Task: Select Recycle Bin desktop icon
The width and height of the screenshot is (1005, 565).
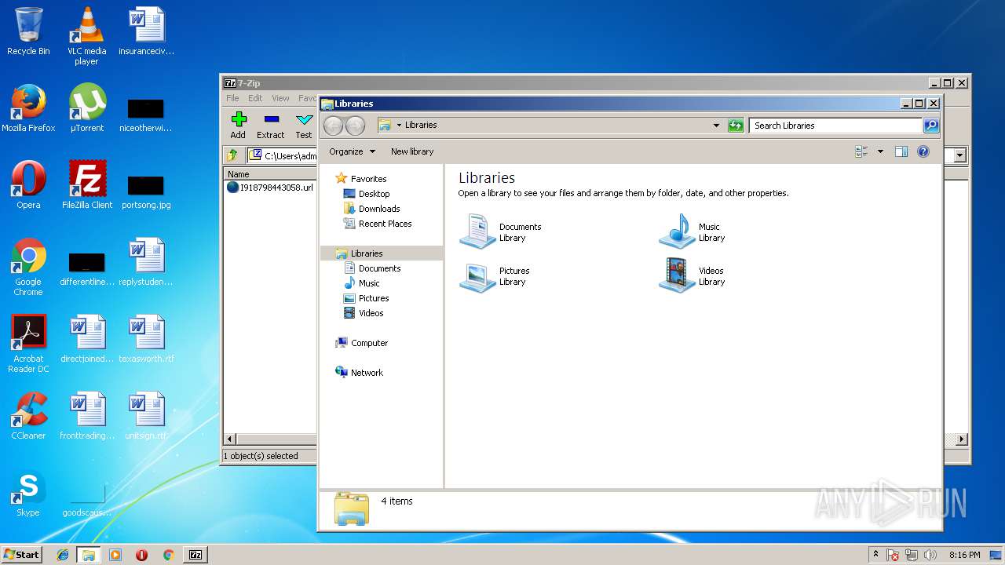Action: [x=28, y=31]
